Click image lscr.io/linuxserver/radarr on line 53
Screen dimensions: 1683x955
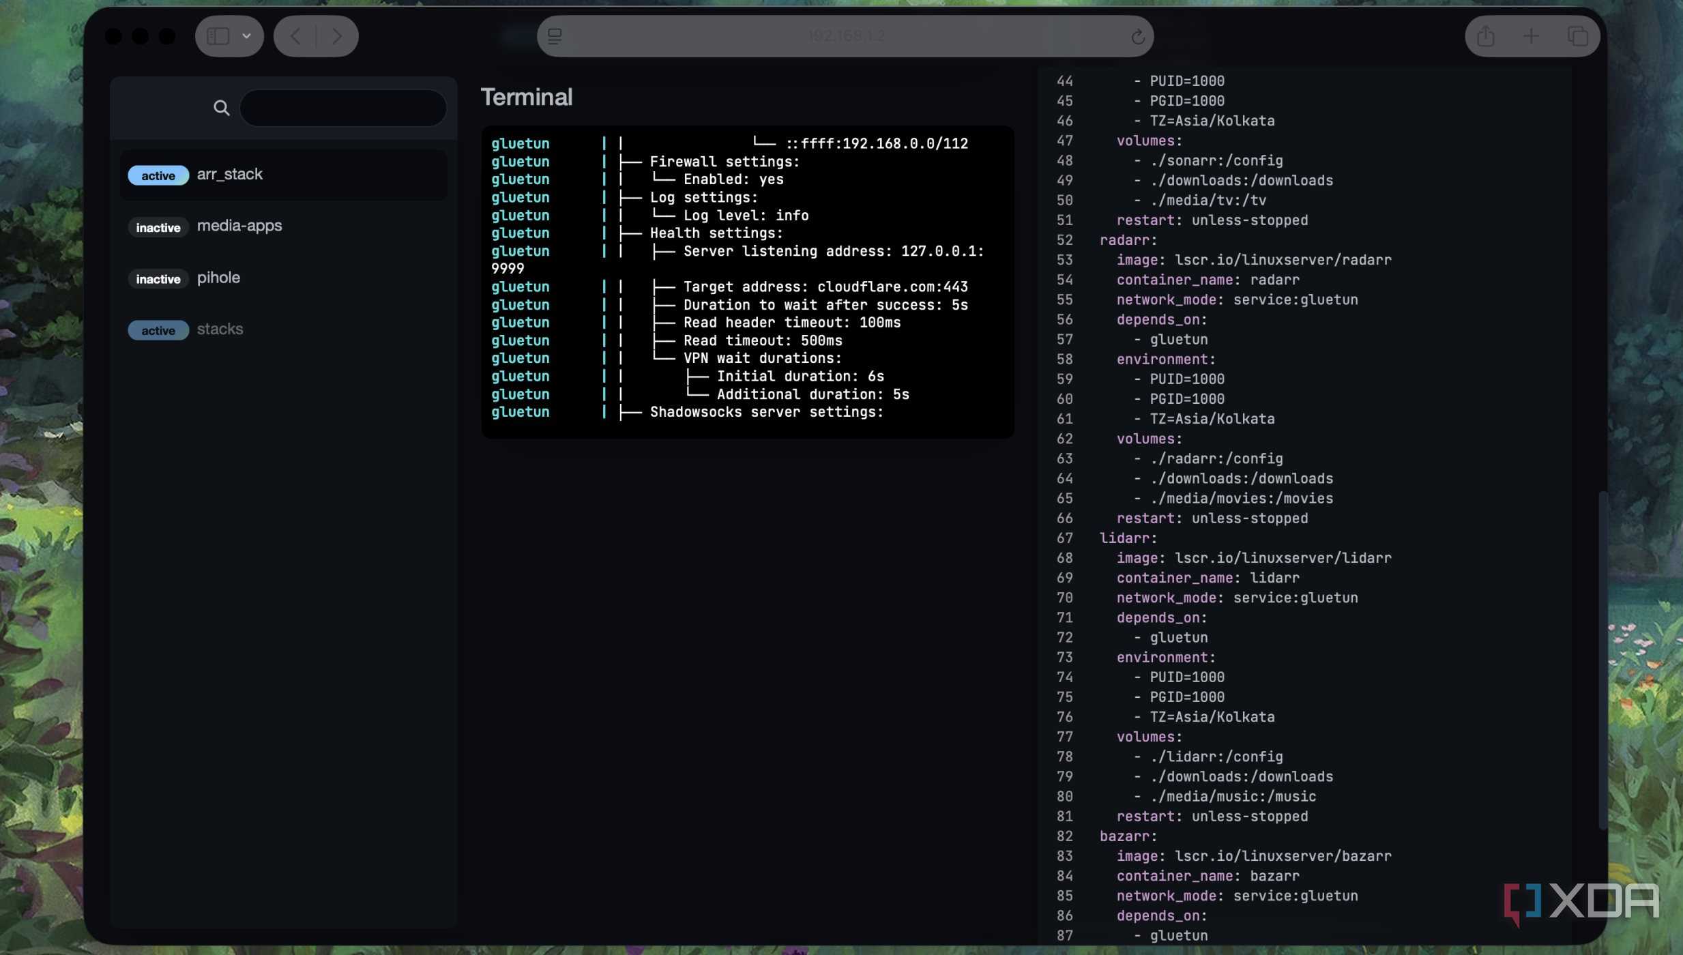(1254, 260)
